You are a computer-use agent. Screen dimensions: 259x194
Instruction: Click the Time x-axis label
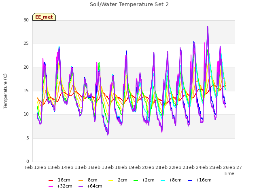(229, 173)
